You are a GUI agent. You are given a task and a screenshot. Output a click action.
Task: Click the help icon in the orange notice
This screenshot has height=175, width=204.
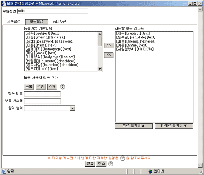[x=122, y=158]
